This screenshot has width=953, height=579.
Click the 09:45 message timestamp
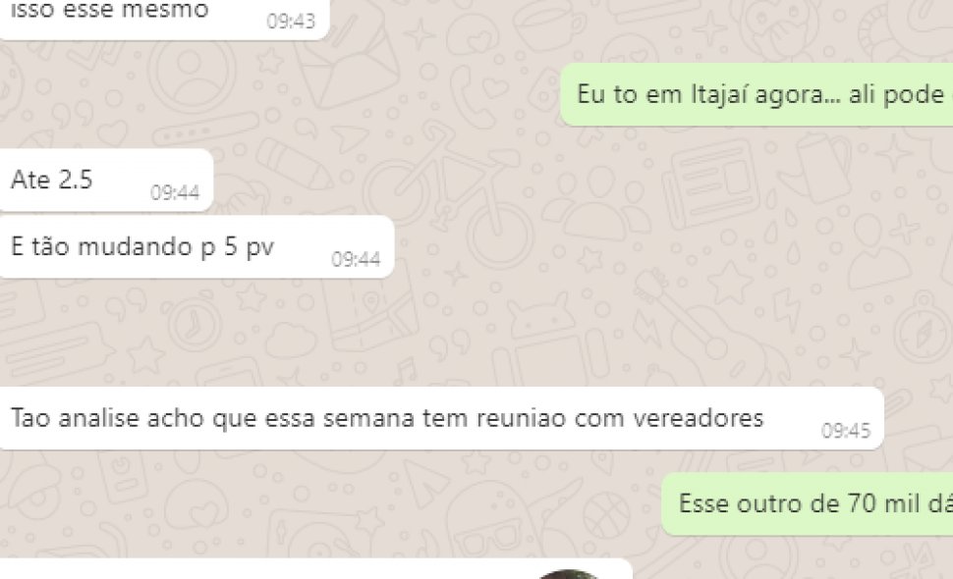846,430
